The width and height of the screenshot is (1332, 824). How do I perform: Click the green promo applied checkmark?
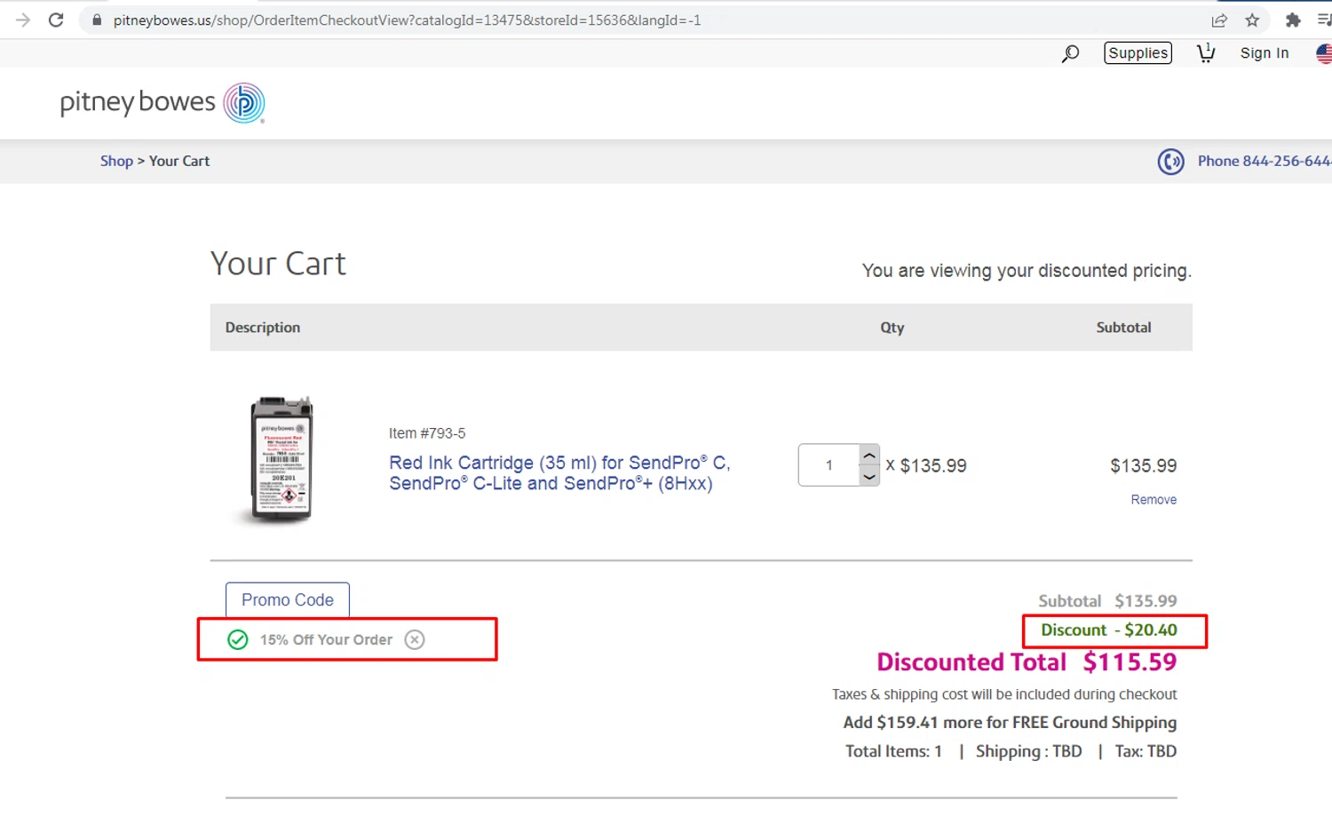(238, 639)
